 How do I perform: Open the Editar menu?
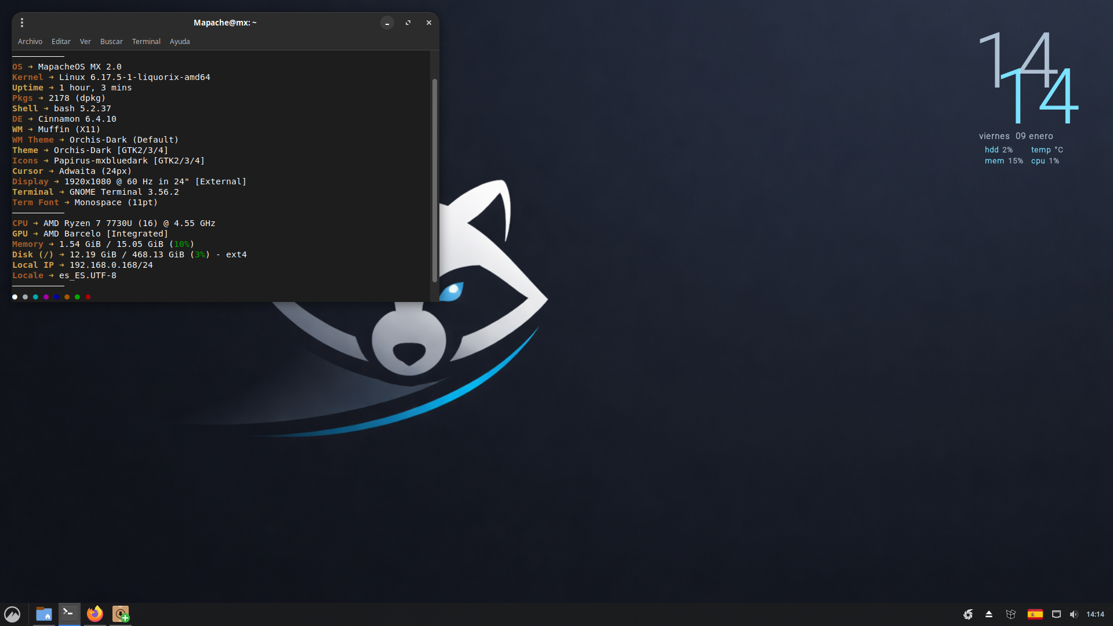click(x=61, y=42)
